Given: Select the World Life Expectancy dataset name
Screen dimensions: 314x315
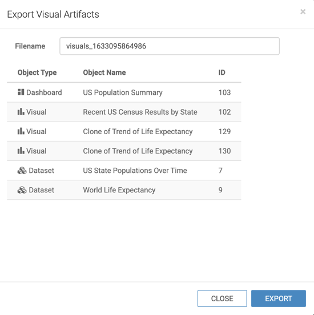Looking at the screenshot, I should [x=119, y=190].
